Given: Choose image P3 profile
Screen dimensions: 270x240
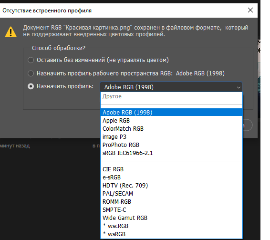Looking at the screenshot, I should point(171,136).
